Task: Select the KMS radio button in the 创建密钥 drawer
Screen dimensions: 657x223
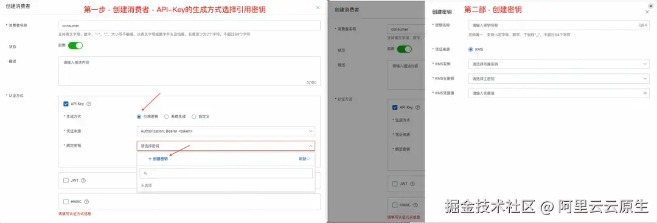Action: coord(471,49)
